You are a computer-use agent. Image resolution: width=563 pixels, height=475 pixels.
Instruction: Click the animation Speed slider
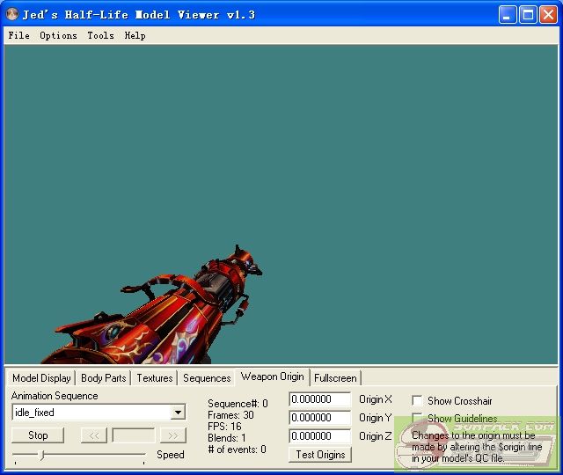coord(79,455)
